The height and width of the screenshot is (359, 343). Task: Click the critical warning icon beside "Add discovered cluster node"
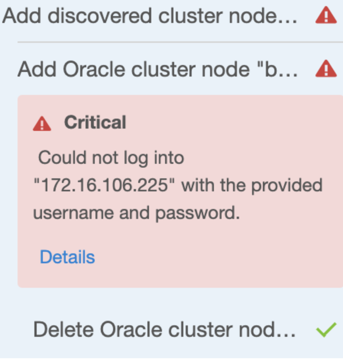325,15
